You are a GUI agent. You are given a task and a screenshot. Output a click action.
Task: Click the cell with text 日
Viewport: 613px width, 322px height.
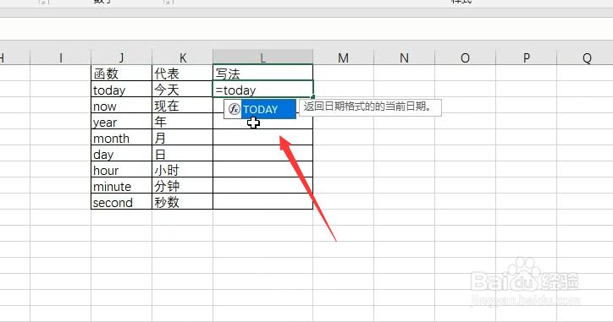tap(183, 153)
